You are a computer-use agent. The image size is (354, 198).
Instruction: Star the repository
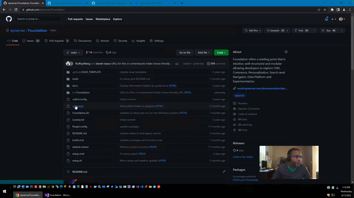pos(329,30)
